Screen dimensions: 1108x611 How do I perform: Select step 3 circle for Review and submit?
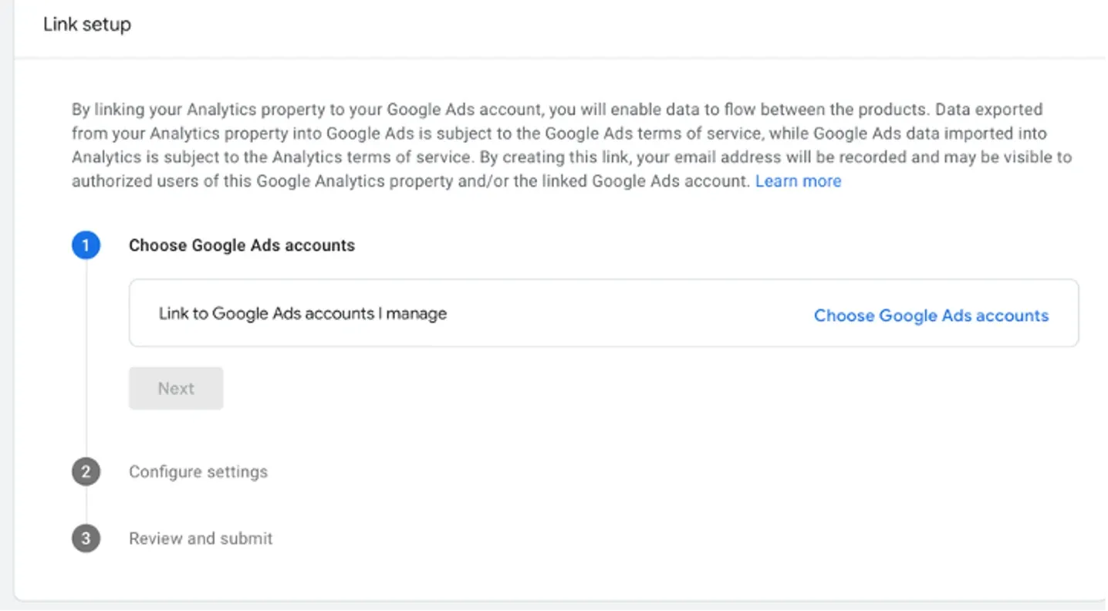pyautogui.click(x=86, y=538)
